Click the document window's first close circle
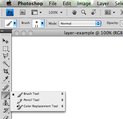Image resolution: width=123 pixels, height=119 pixels. click(x=17, y=33)
